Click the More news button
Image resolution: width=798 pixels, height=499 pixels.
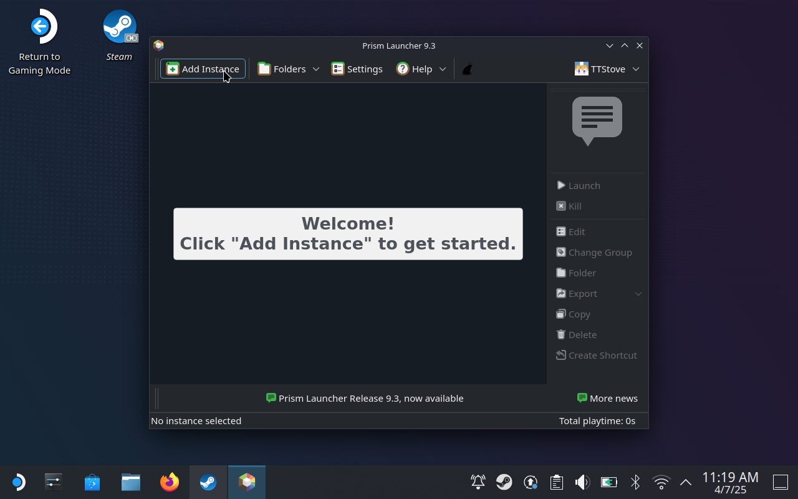pyautogui.click(x=607, y=398)
